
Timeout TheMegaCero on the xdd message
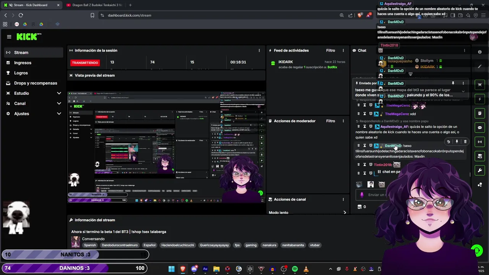[x=364, y=114]
